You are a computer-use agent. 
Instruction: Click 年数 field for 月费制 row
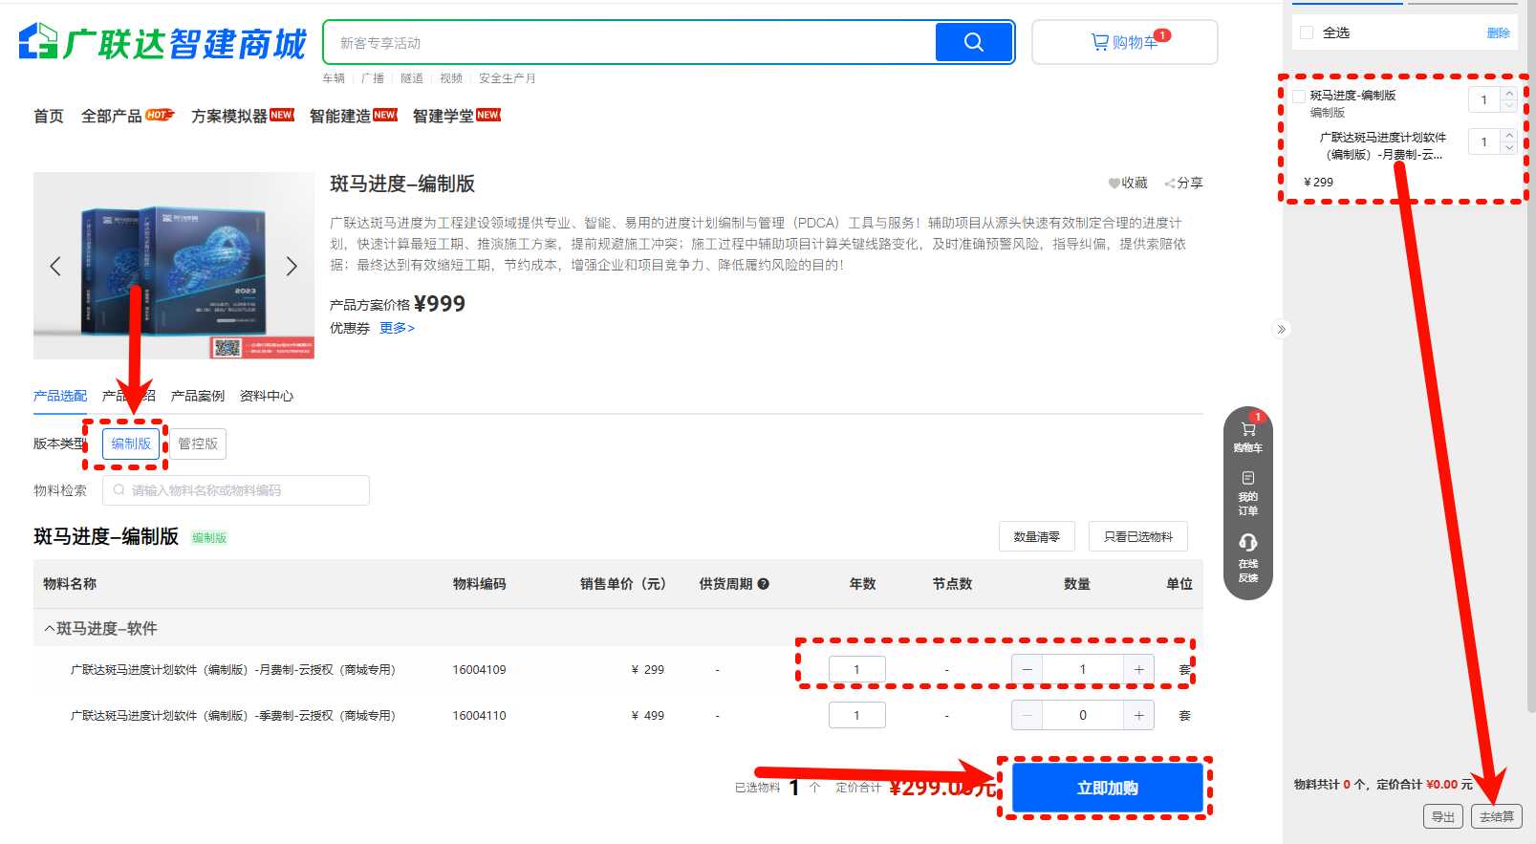coord(857,669)
